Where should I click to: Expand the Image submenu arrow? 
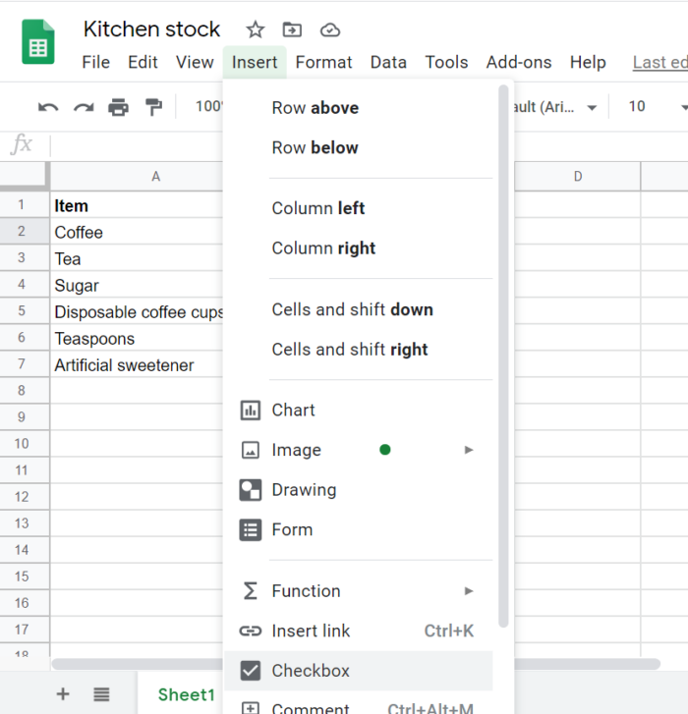(469, 450)
